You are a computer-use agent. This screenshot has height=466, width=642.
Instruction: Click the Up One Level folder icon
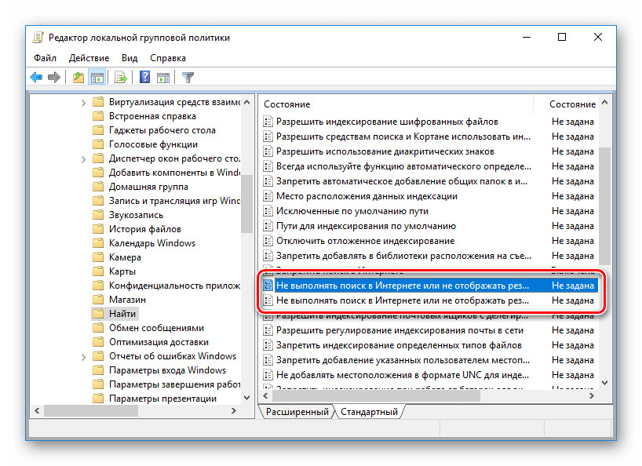tap(78, 77)
